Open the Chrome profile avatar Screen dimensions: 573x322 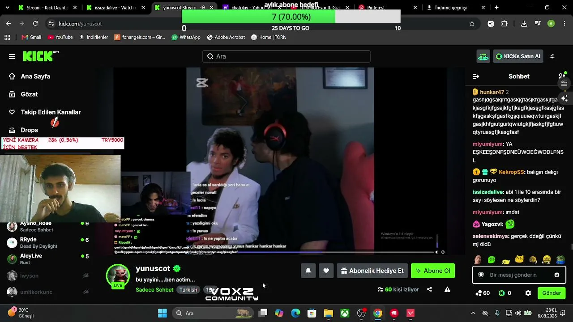point(551,24)
